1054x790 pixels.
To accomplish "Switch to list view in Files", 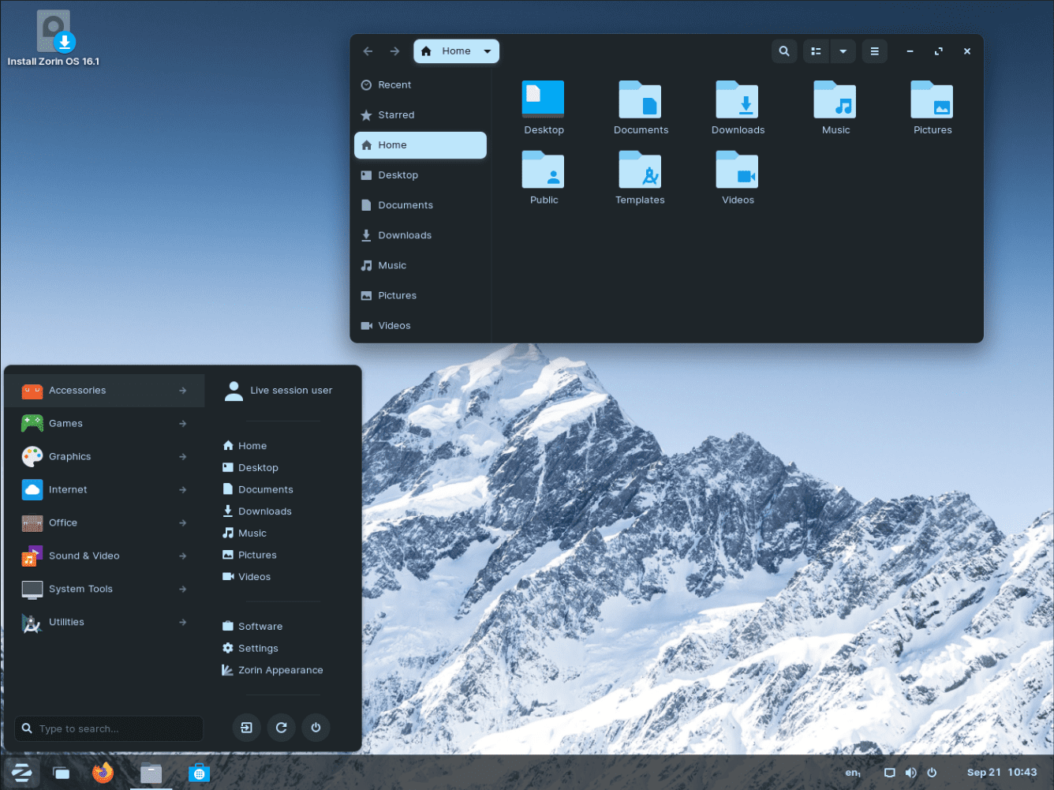I will 816,51.
